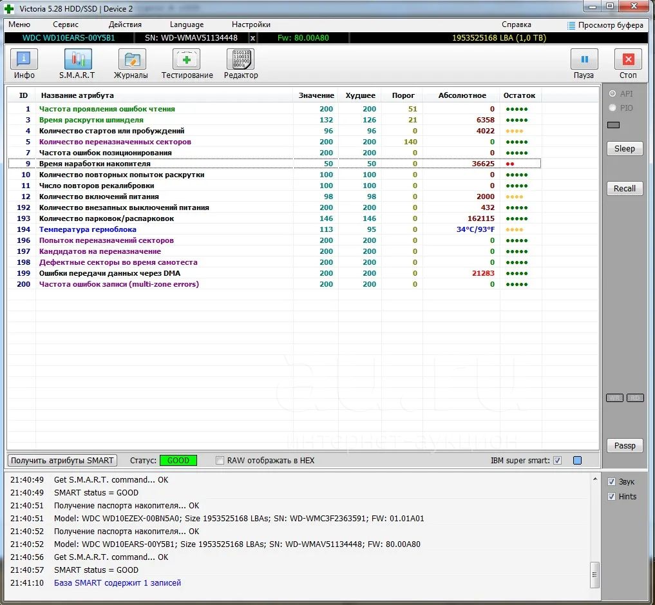Image resolution: width=655 pixels, height=605 pixels.
Task: Click the Просмотр буфера icon
Action: pyautogui.click(x=571, y=26)
